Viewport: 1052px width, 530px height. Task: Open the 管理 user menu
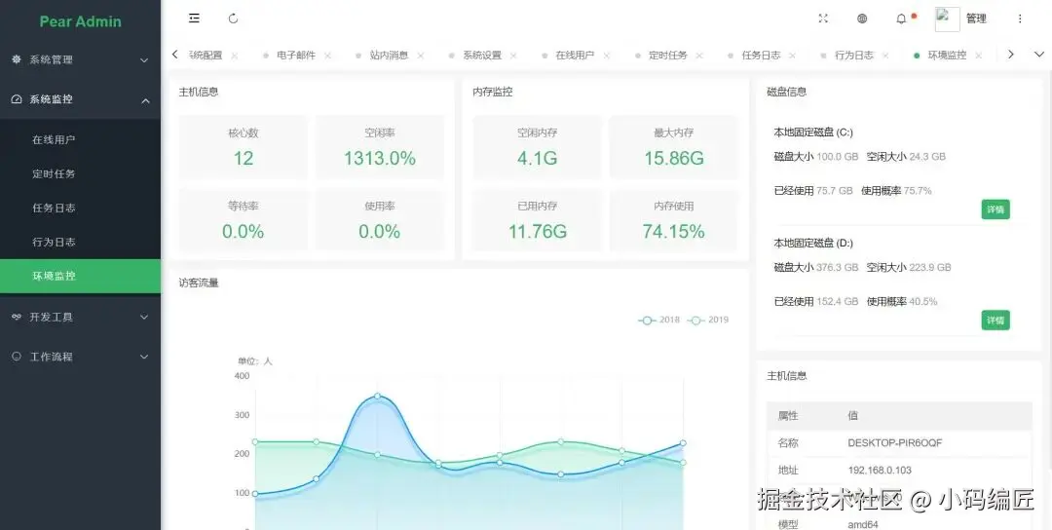pyautogui.click(x=976, y=19)
